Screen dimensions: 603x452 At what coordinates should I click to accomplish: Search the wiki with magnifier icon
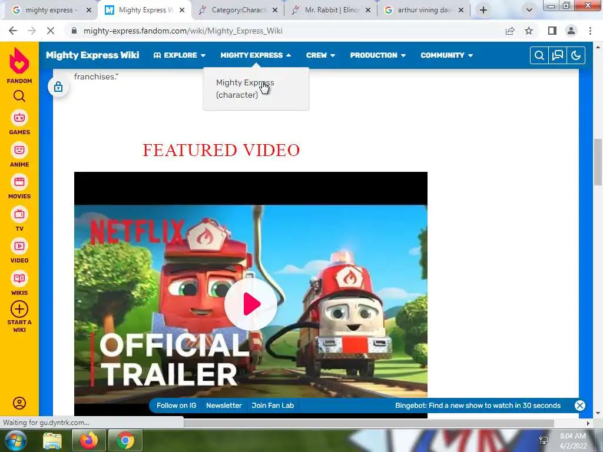[539, 55]
